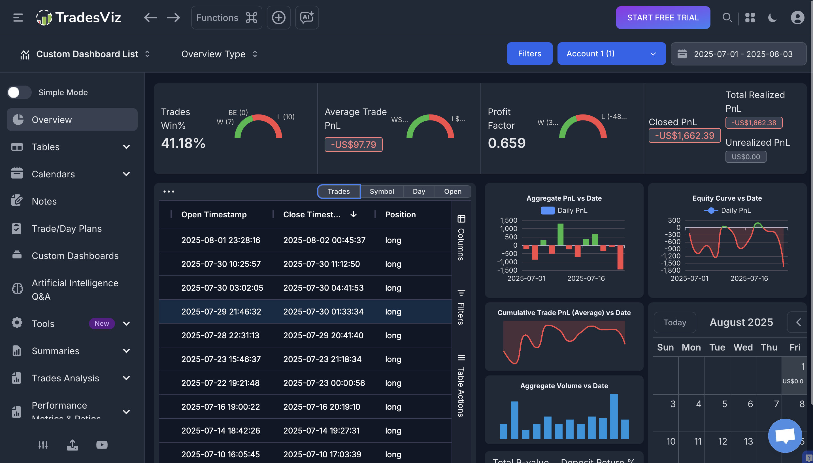Click the AI chat assistant icon
Screen dimensions: 813x463
tap(307, 18)
